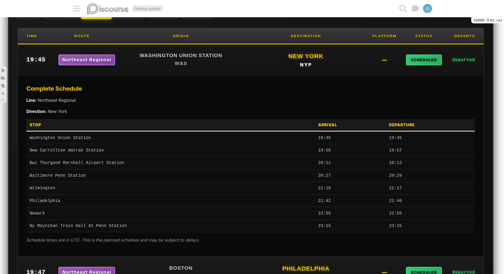Click the DESTINATION column header

point(306,36)
